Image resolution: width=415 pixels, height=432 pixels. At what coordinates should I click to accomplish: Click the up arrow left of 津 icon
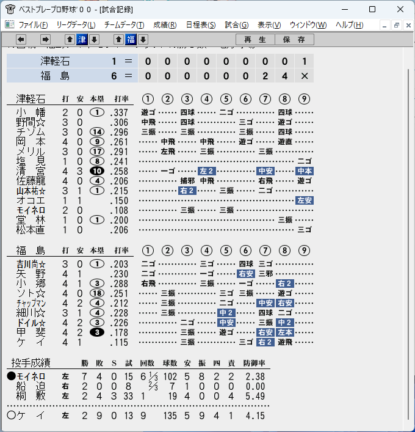click(x=70, y=40)
